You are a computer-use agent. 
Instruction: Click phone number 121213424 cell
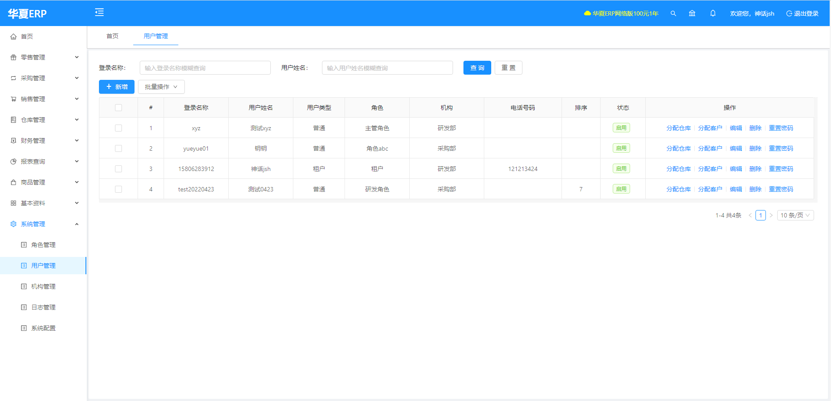(x=523, y=169)
